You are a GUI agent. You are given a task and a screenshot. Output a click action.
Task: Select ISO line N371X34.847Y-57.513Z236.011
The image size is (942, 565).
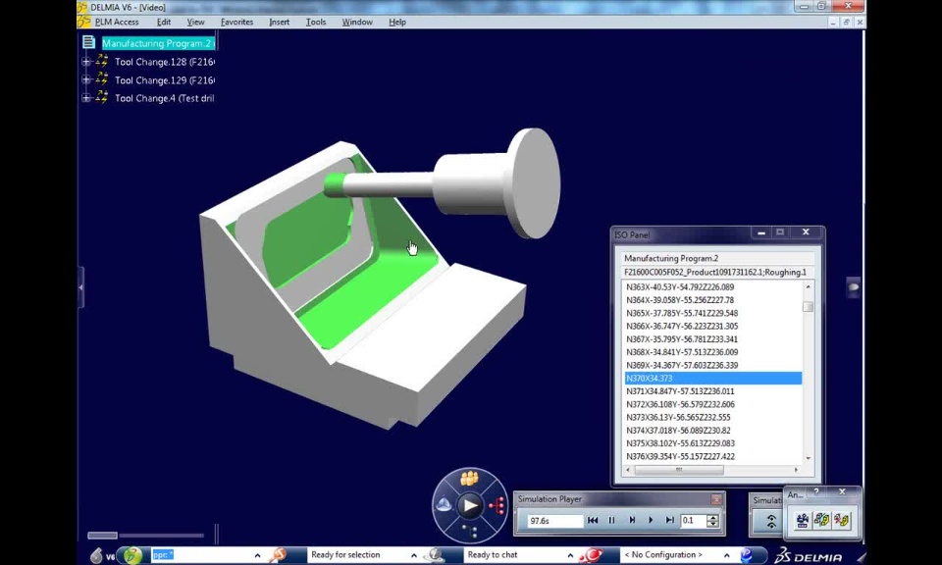[713, 391]
